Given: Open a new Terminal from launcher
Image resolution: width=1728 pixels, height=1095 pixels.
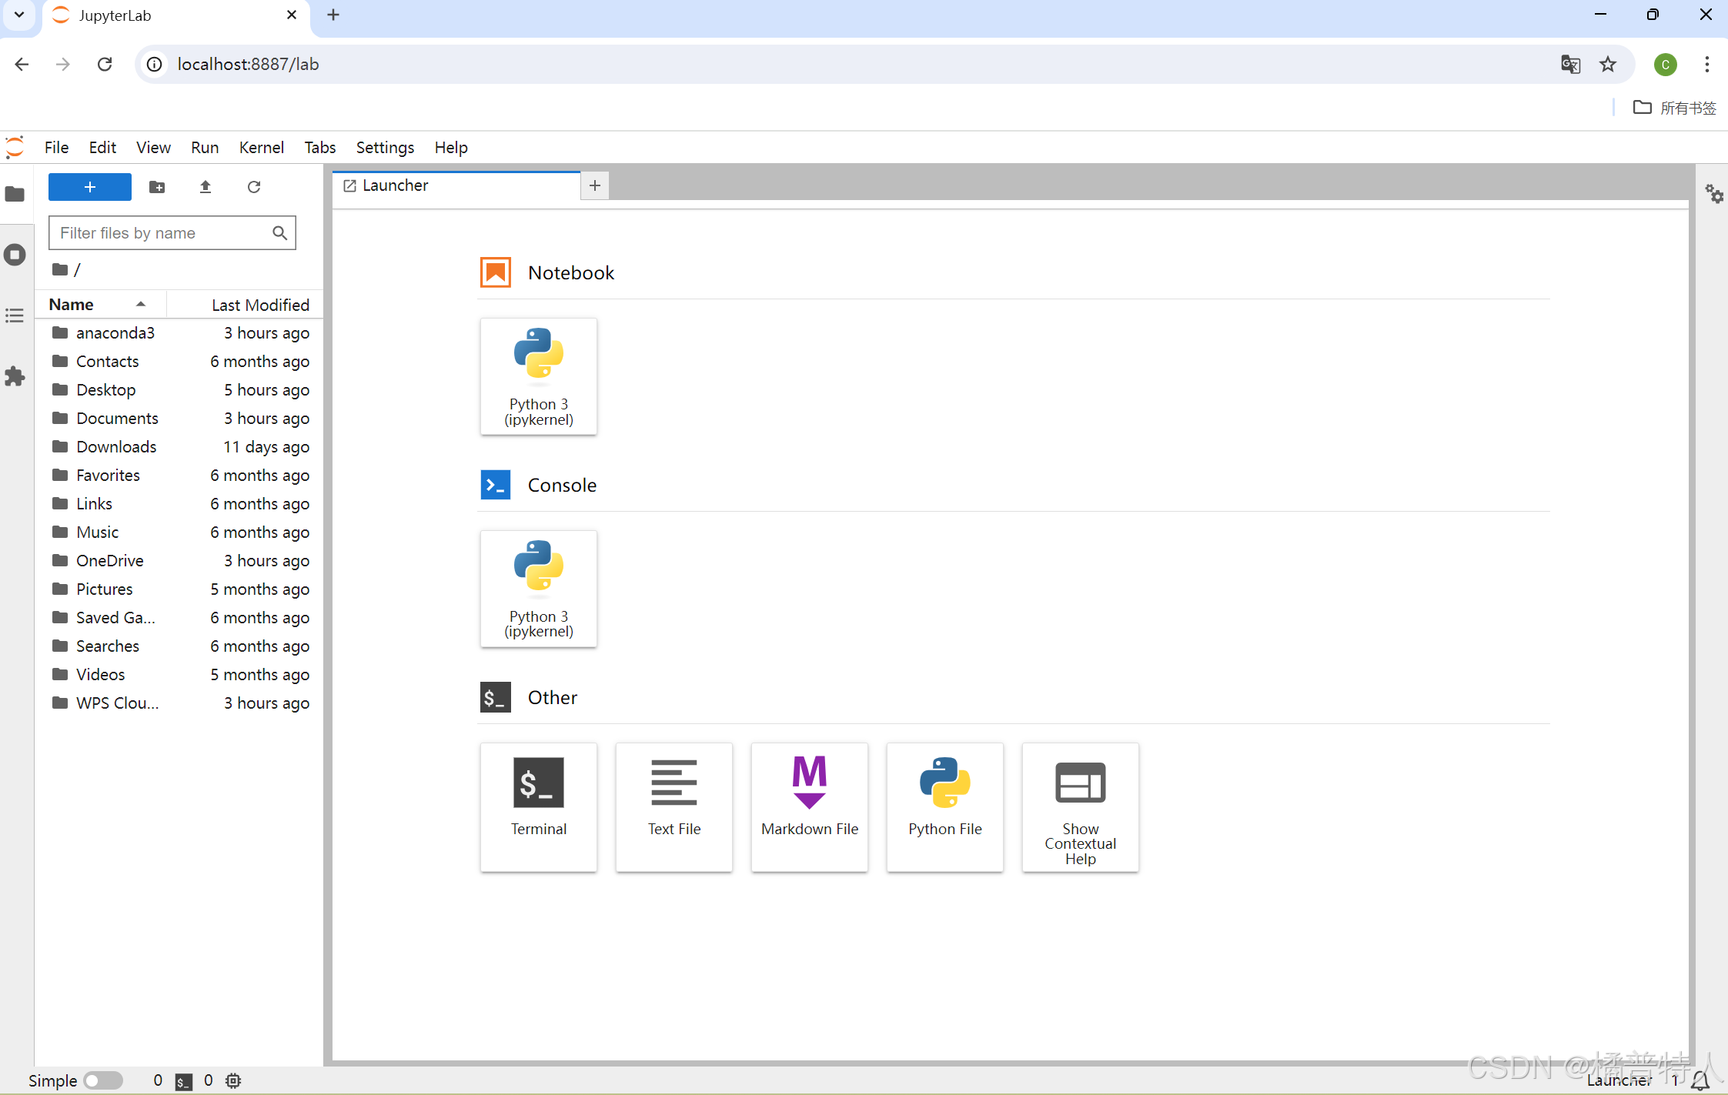Looking at the screenshot, I should 539,807.
